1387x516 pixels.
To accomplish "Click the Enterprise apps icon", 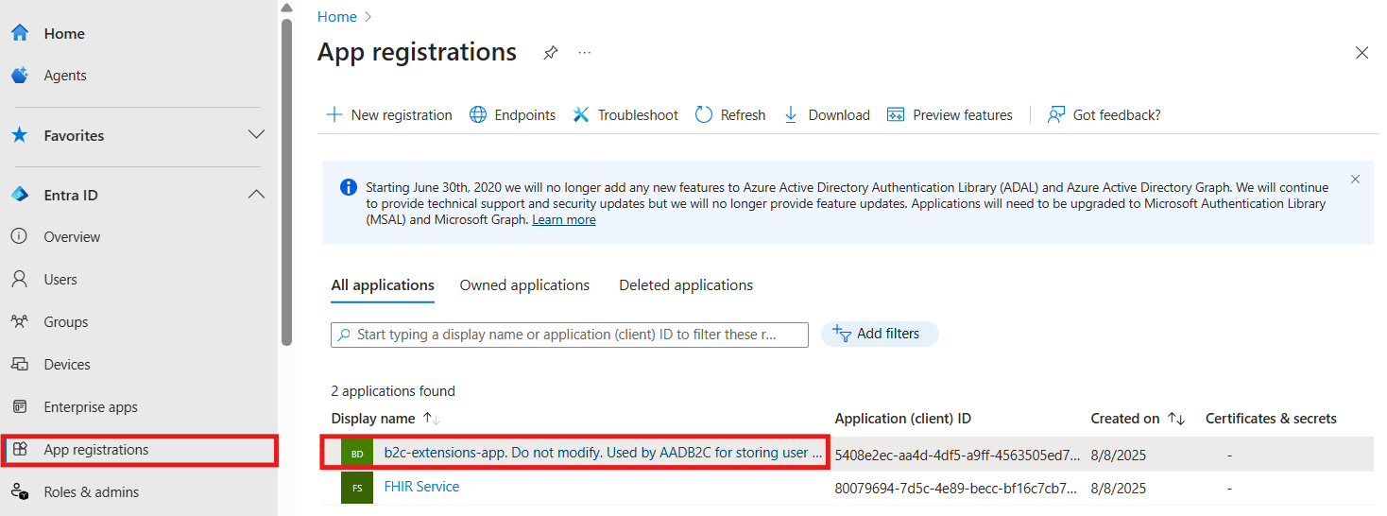I will point(19,406).
